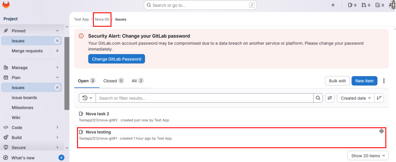
Task: Click Change GitLab Password button
Action: pos(117,59)
